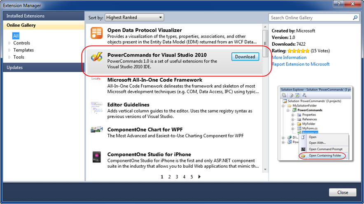Click the list scrollbar up arrow
This screenshot has width=364, height=204.
tap(265, 27)
